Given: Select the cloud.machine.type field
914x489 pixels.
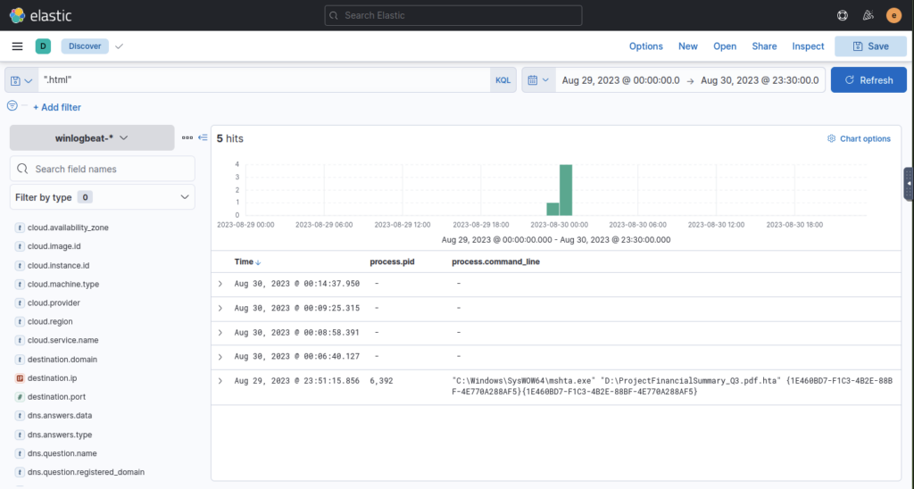Looking at the screenshot, I should pyautogui.click(x=63, y=285).
